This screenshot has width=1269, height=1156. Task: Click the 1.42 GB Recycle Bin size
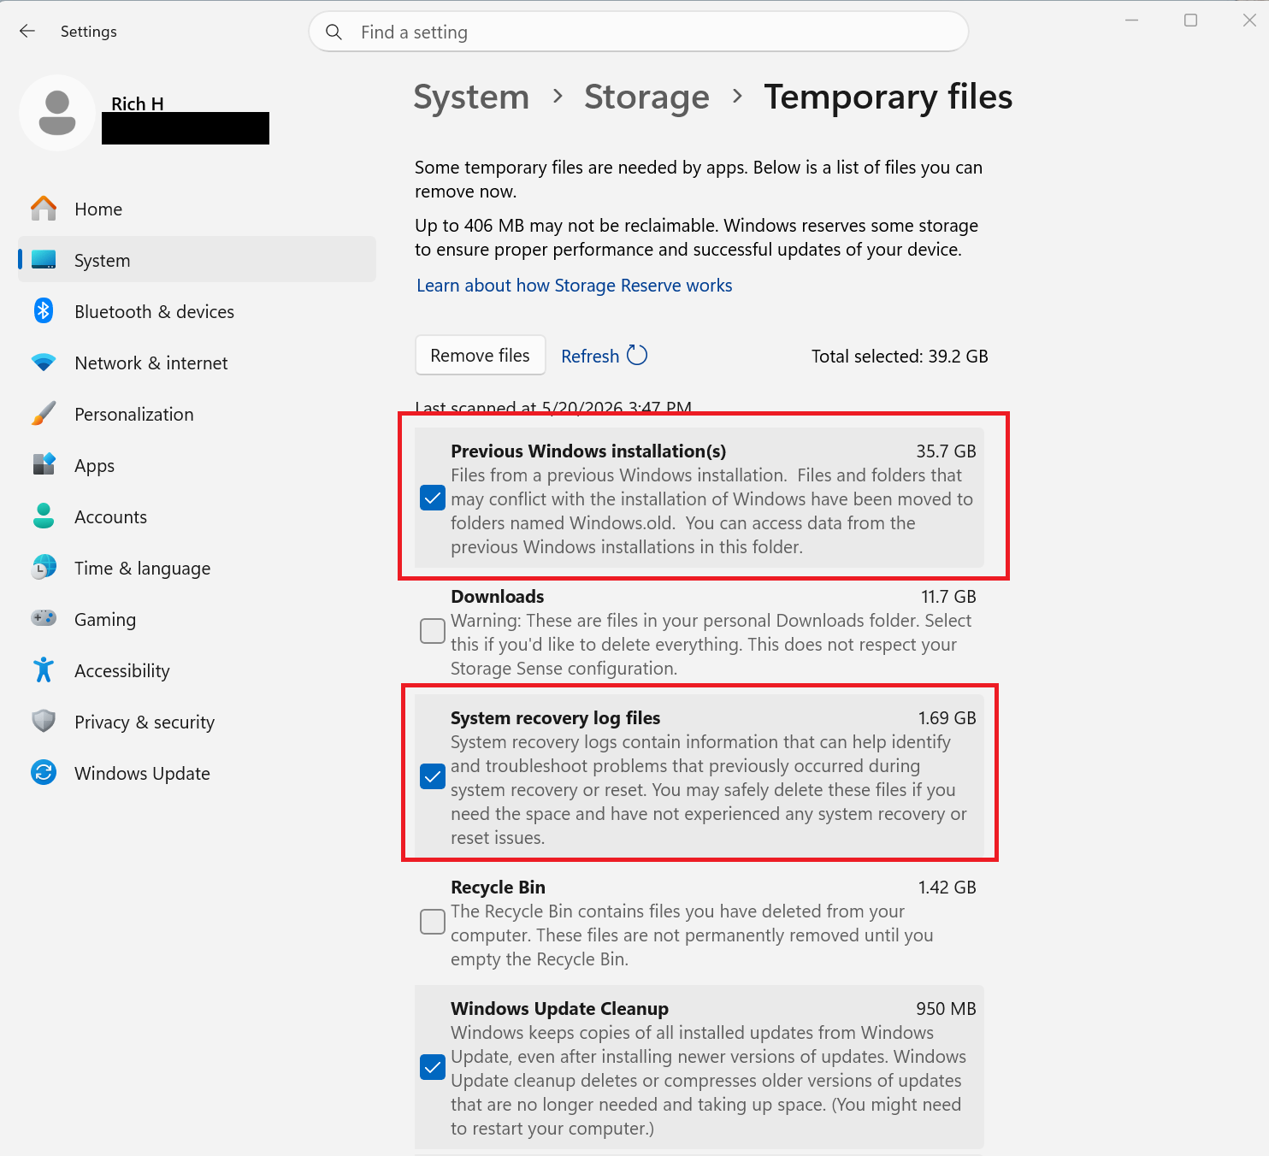pyautogui.click(x=947, y=887)
